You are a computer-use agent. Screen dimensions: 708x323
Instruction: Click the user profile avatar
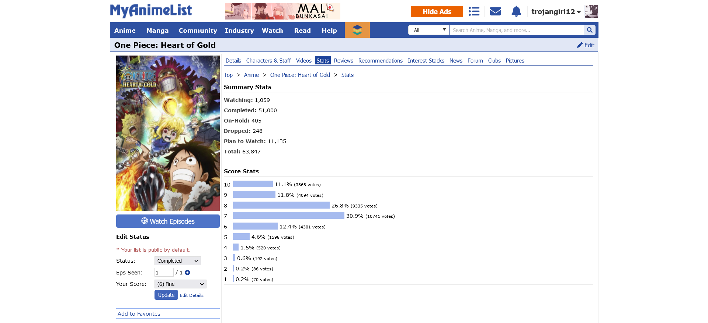591,11
